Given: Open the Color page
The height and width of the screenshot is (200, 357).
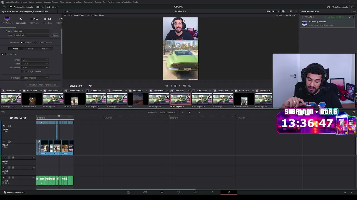Looking at the screenshot, I should click(195, 192).
